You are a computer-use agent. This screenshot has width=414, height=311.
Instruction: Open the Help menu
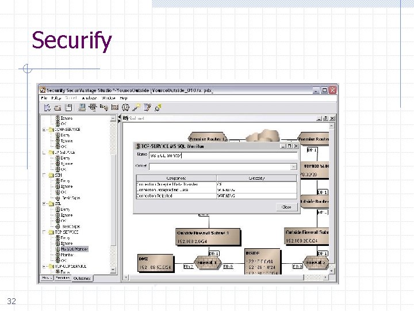coord(124,98)
